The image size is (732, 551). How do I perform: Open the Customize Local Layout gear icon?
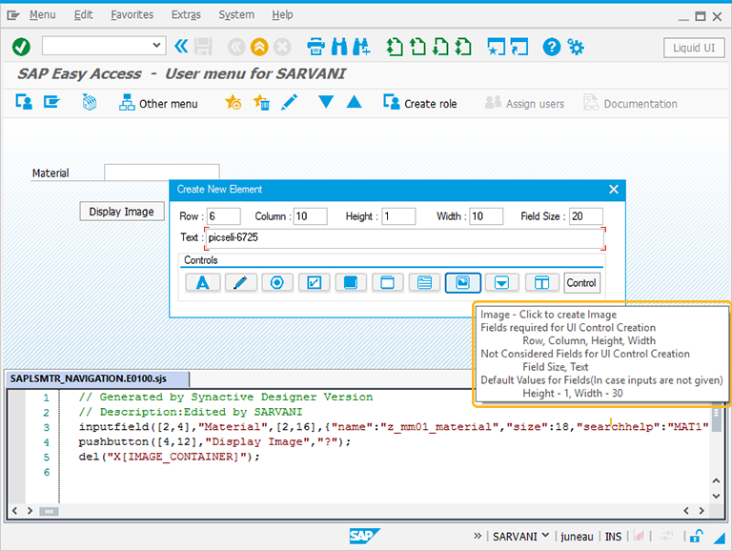tap(576, 47)
